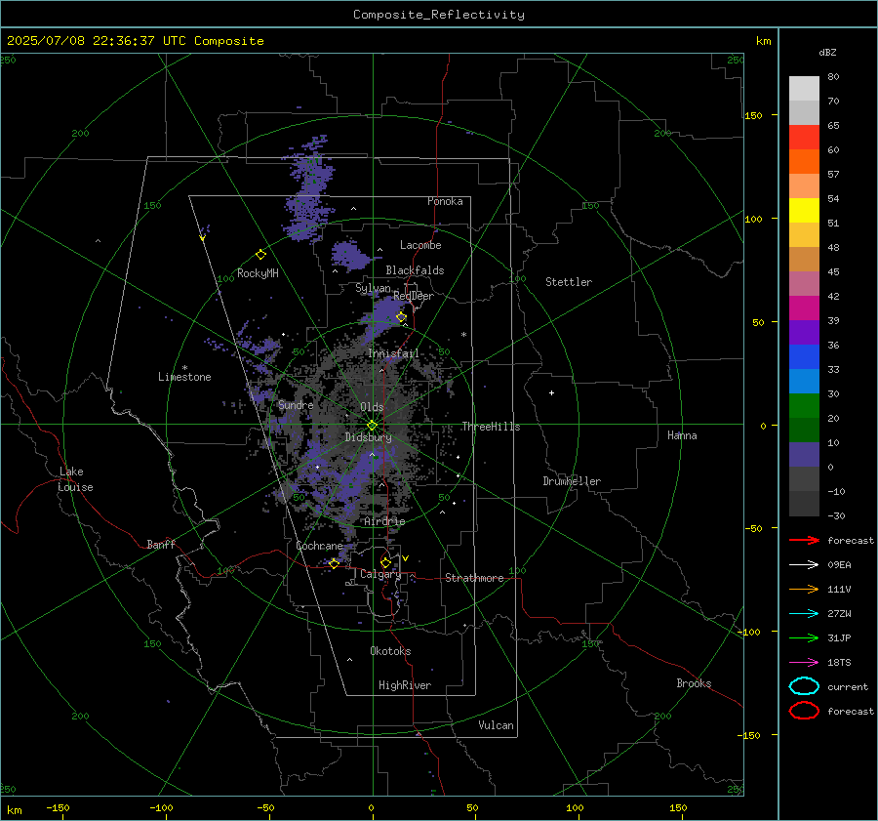Click yellow diamond marker above Calgary label
Viewport: 878px width, 821px height.
coord(385,562)
